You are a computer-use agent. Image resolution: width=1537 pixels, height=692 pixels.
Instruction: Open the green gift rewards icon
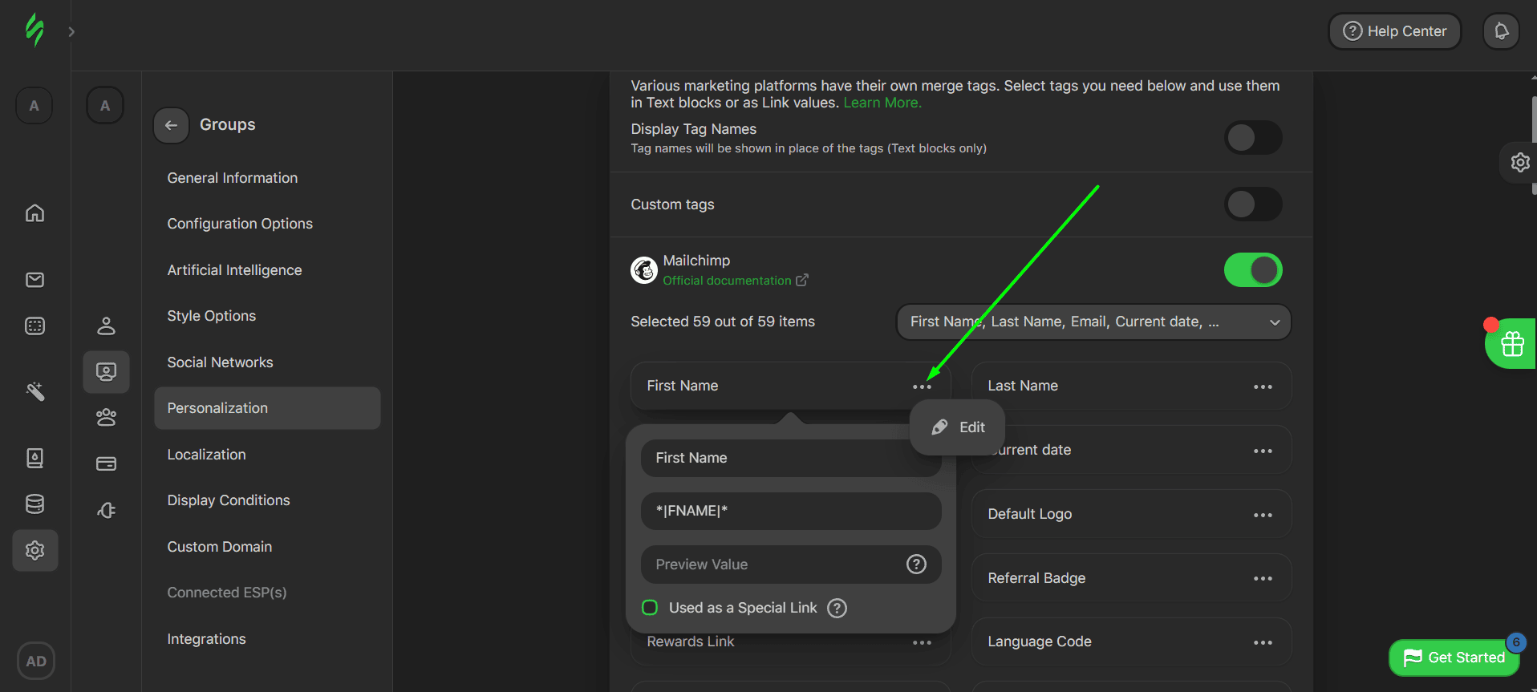(1511, 344)
